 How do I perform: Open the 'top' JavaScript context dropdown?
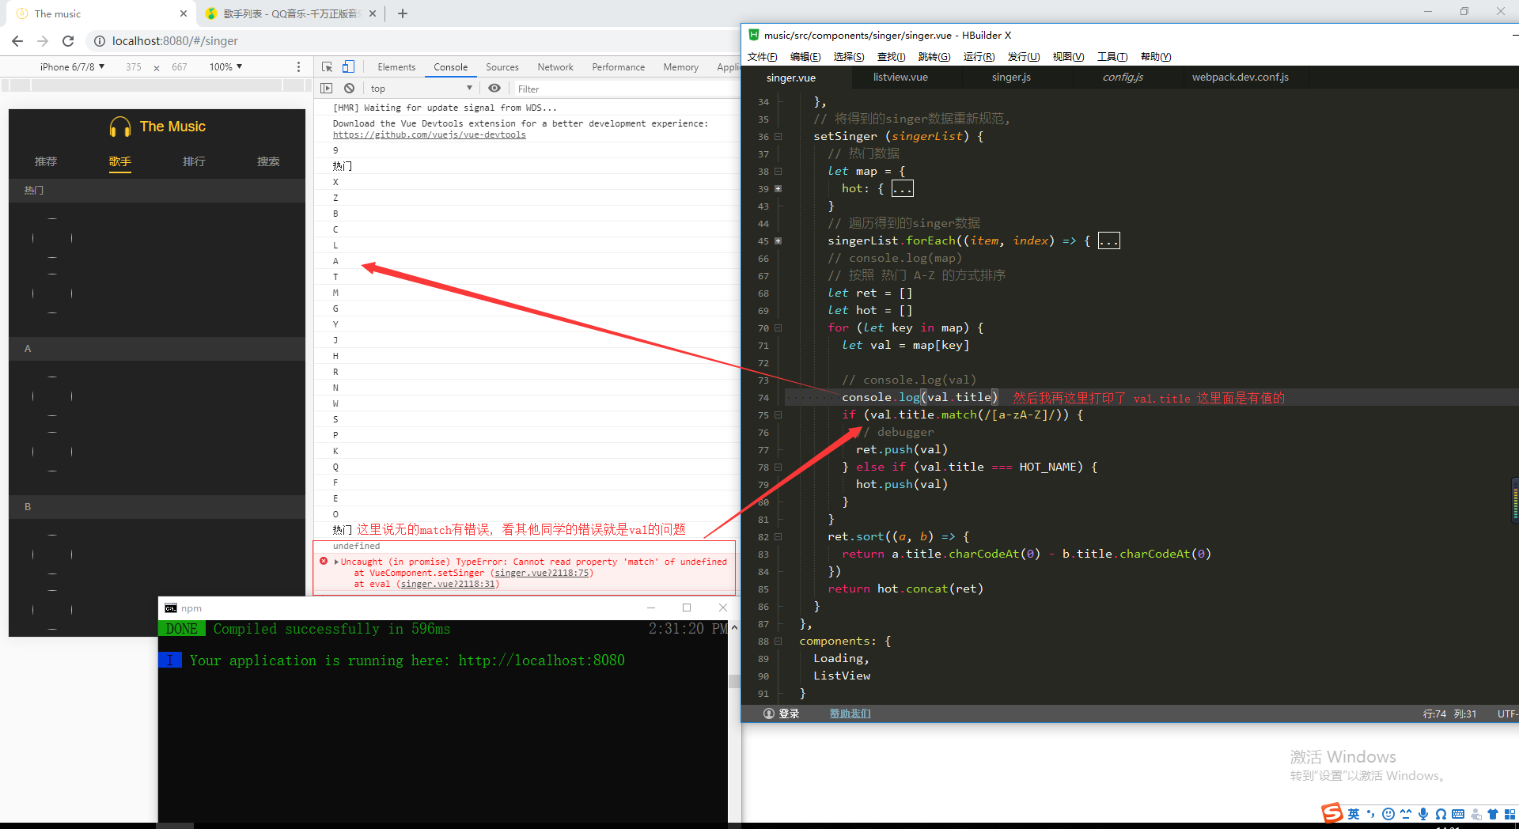tap(422, 89)
